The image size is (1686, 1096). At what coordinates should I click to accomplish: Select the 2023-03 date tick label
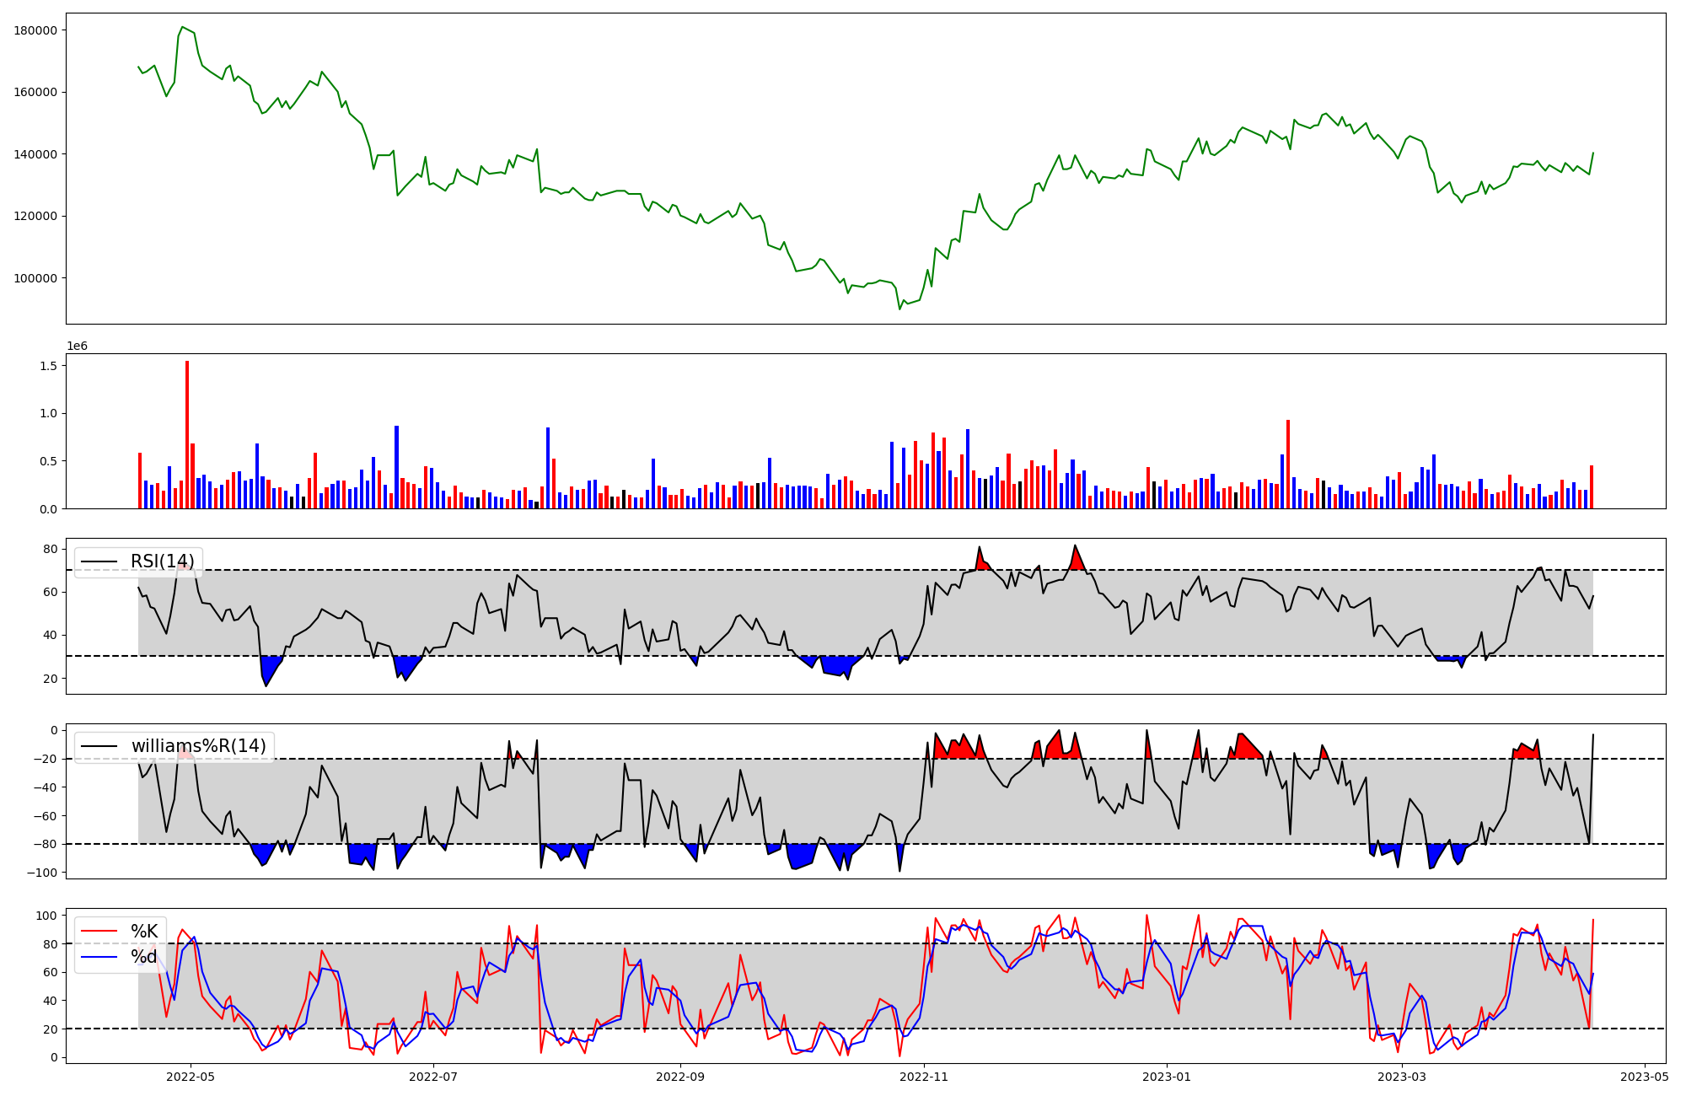coord(1402,1077)
